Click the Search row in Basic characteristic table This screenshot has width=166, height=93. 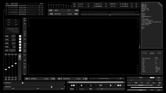point(151,72)
